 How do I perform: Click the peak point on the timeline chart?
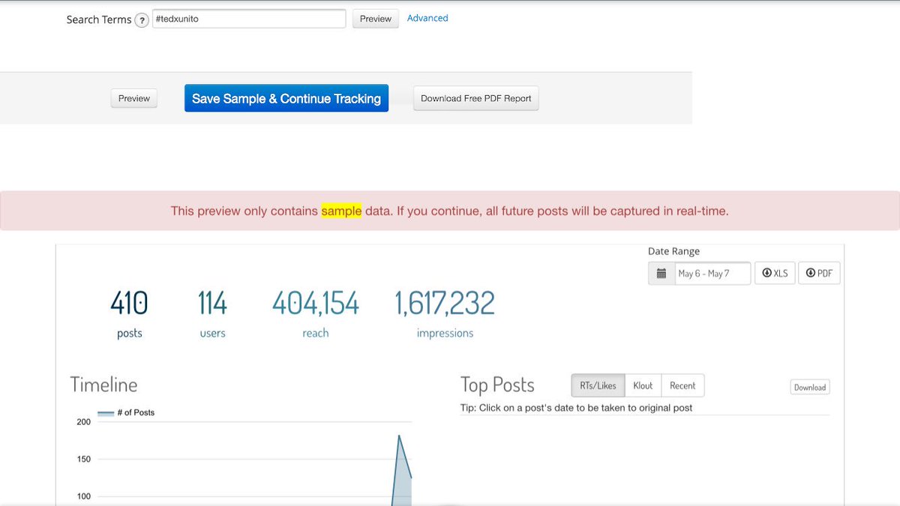click(x=399, y=436)
